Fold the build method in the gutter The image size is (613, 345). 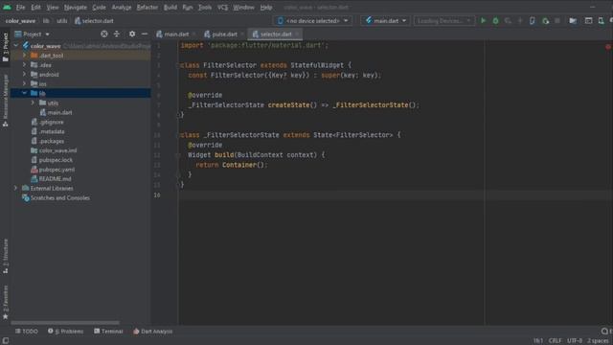click(178, 155)
